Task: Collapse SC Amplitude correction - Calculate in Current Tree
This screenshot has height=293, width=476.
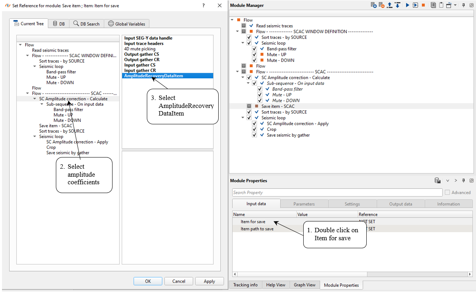Action: click(35, 99)
